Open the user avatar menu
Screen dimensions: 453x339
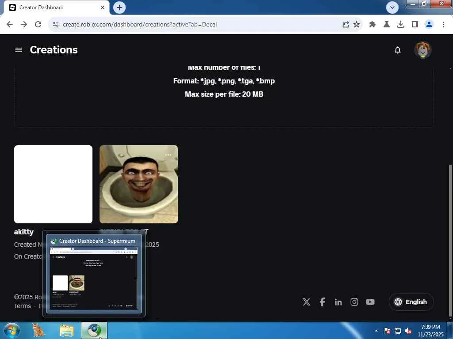coord(422,50)
